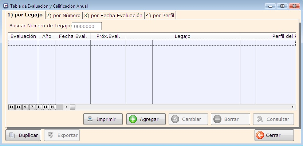303x146 pixels.
Task: Click the horizontal scrollbar left arrow
Action: click(x=66, y=107)
